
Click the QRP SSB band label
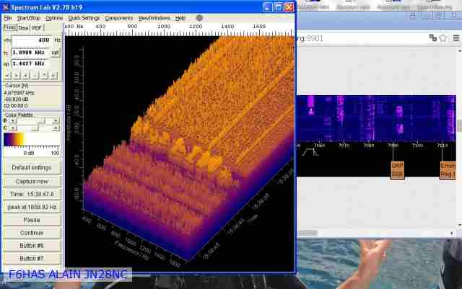click(x=397, y=170)
